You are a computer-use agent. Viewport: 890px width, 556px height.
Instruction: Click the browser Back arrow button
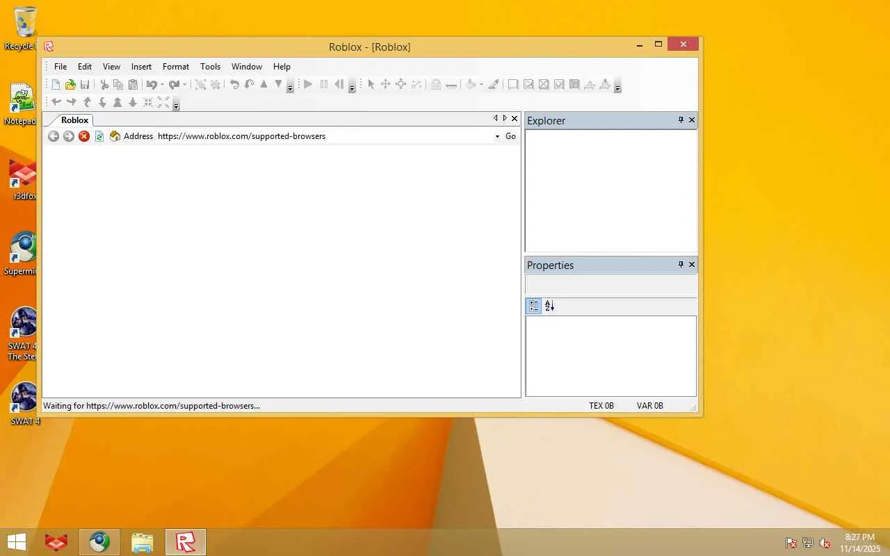(54, 136)
